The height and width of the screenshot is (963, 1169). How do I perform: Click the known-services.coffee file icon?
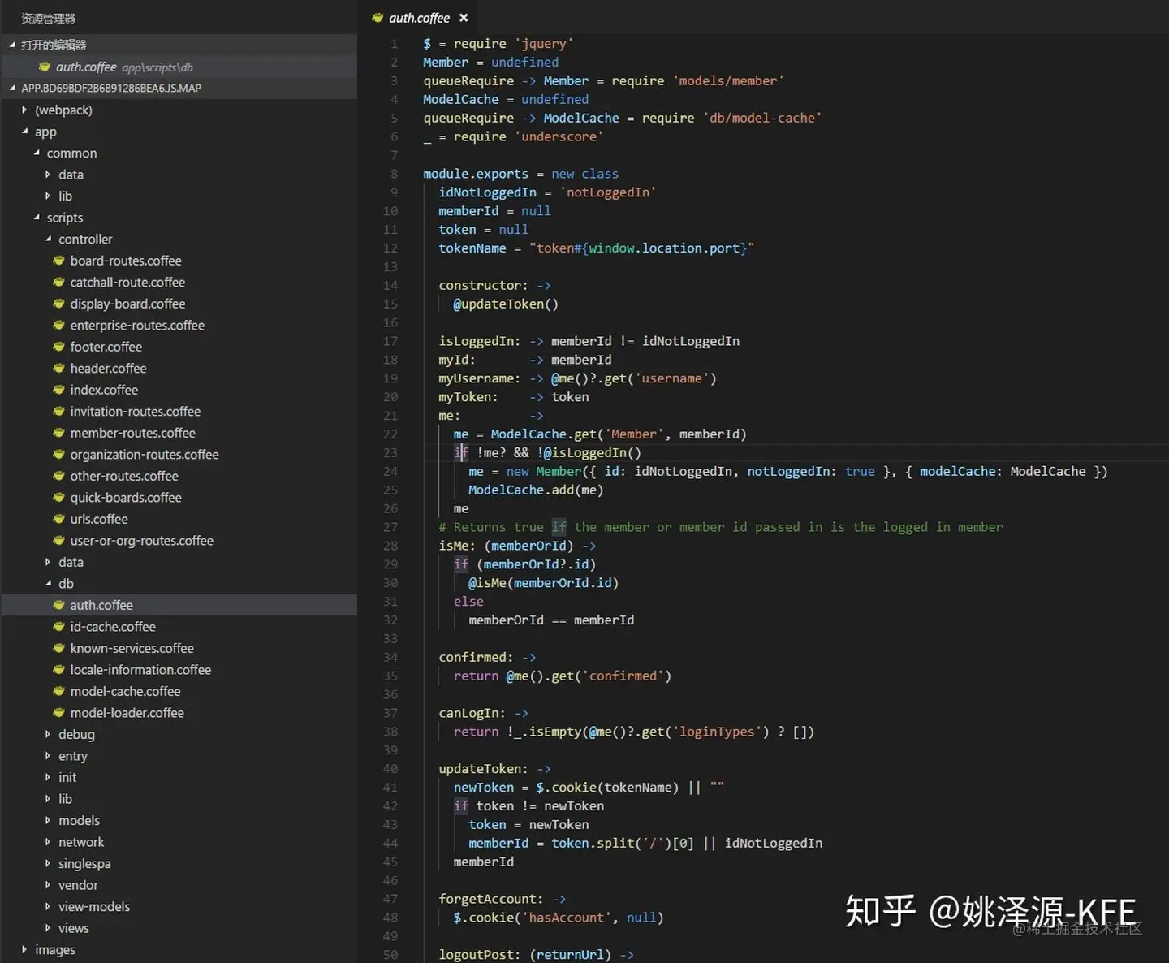point(58,648)
